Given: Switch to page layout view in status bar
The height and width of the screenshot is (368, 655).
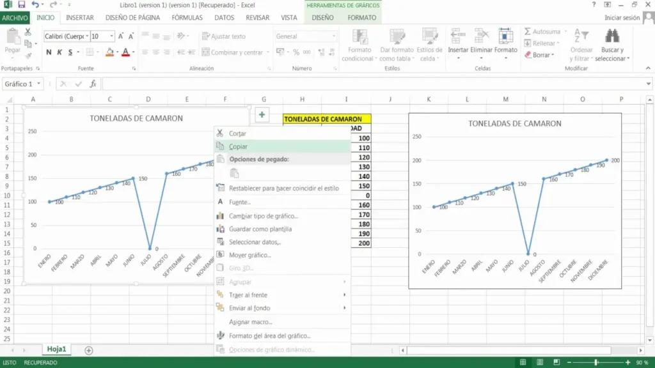Looking at the screenshot, I should click(x=541, y=362).
